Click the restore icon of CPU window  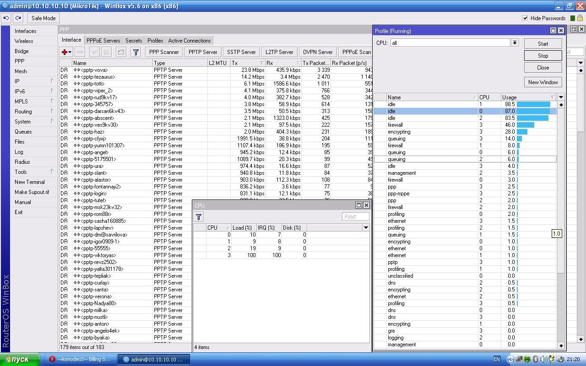coord(358,205)
